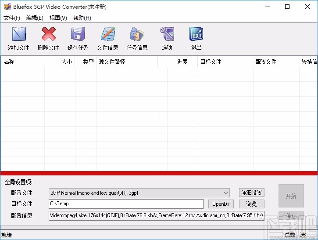Click the Add File (添加文件) toolbar icon
The height and width of the screenshot is (240, 318).
tap(19, 34)
